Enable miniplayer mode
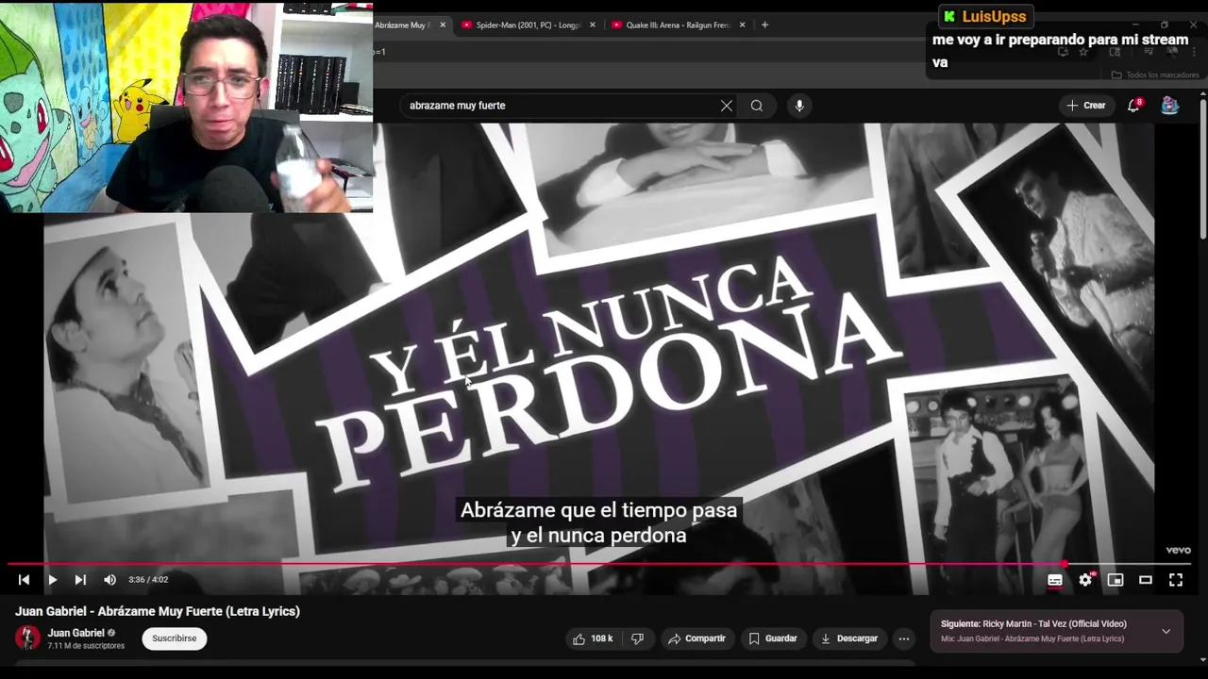1208x679 pixels. [1116, 580]
